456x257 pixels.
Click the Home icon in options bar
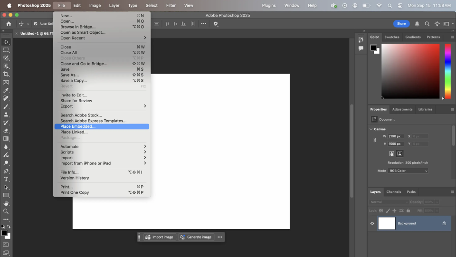(x=9, y=24)
